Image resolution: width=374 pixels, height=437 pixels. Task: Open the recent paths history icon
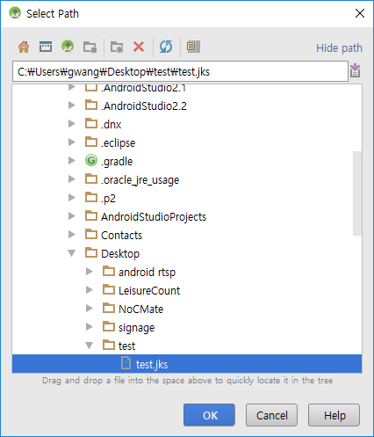(355, 70)
